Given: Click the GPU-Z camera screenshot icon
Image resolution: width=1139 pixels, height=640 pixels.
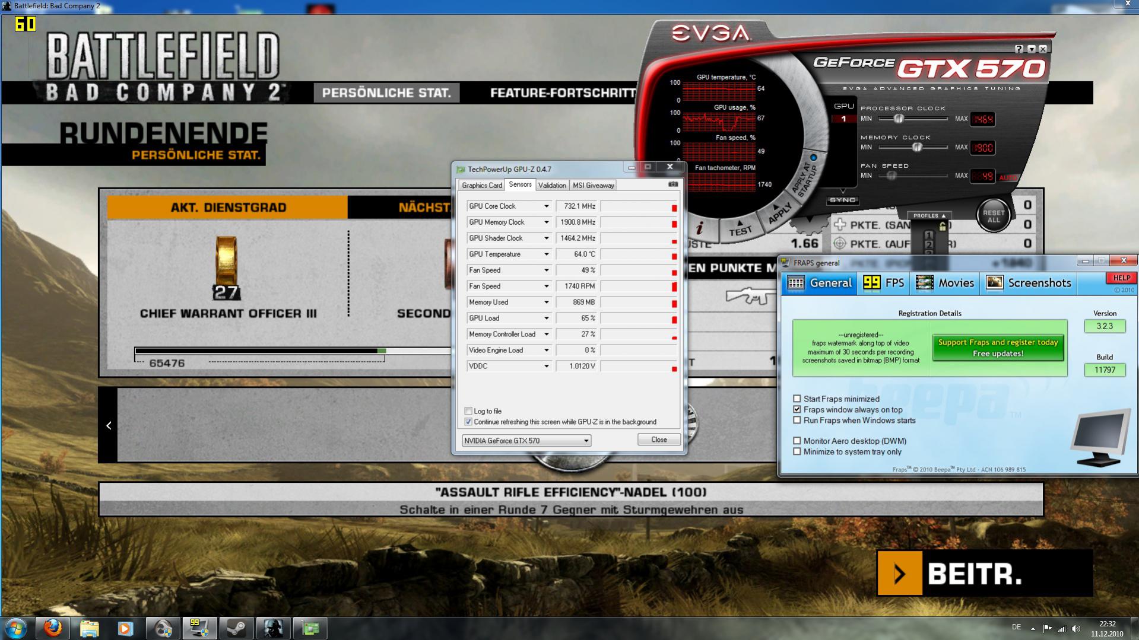Looking at the screenshot, I should (673, 184).
